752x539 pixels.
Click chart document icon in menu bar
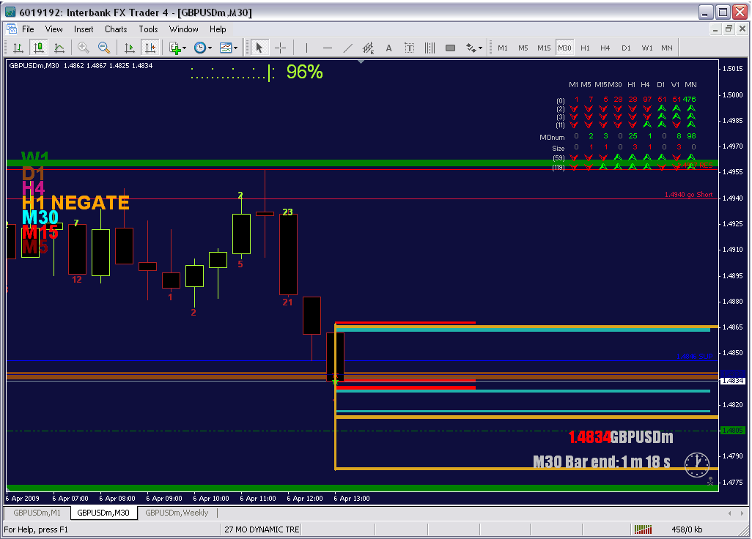click(12, 29)
